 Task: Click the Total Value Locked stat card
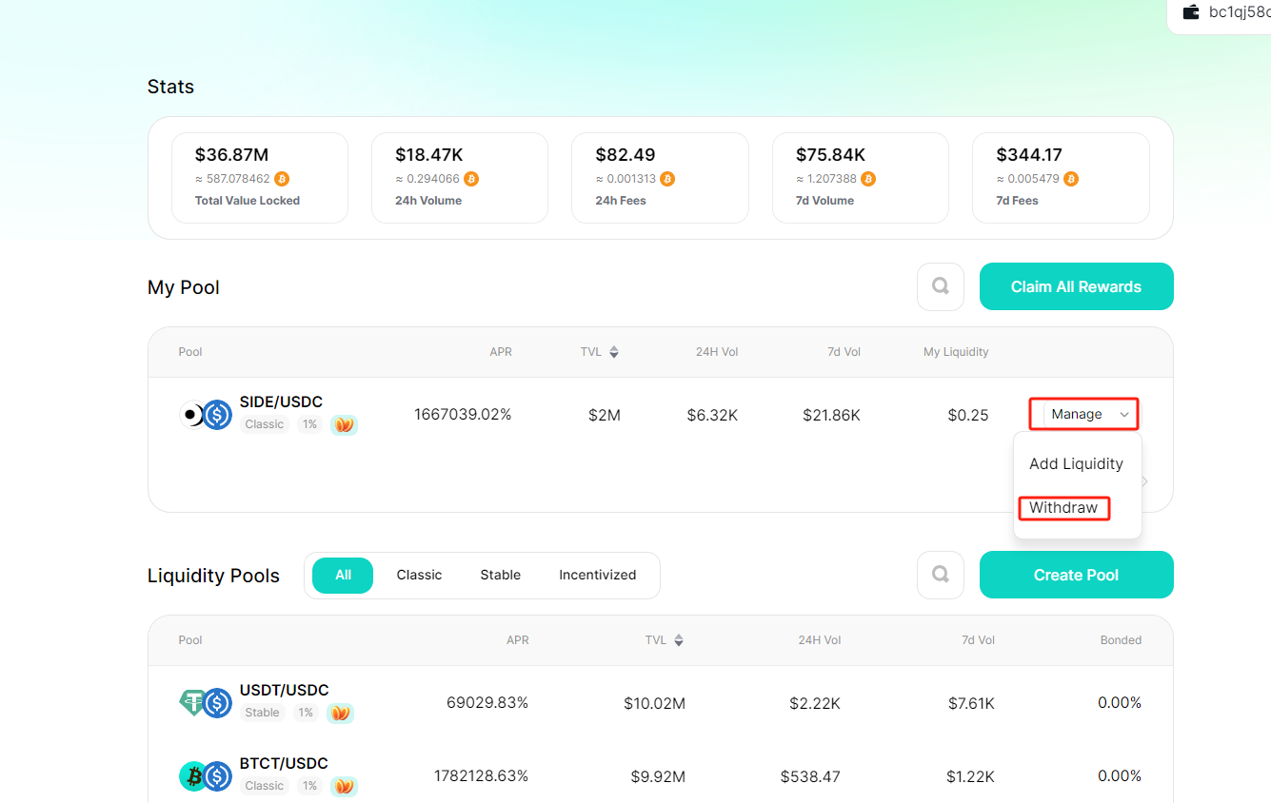(260, 178)
